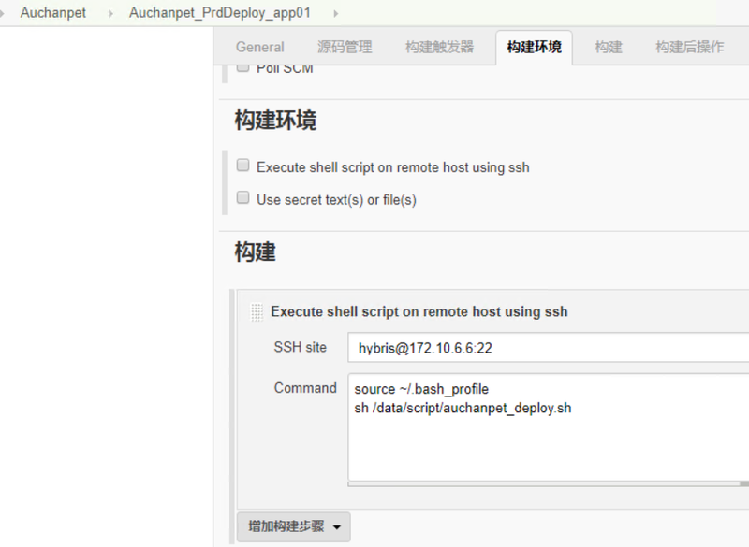
Task: Click the SSH site label
Action: (x=300, y=347)
